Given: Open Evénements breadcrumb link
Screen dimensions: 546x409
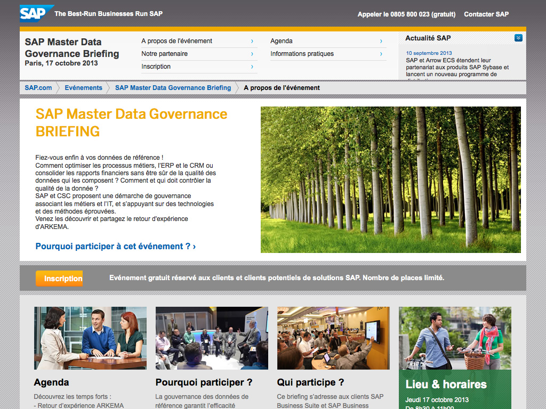Looking at the screenshot, I should pos(84,88).
